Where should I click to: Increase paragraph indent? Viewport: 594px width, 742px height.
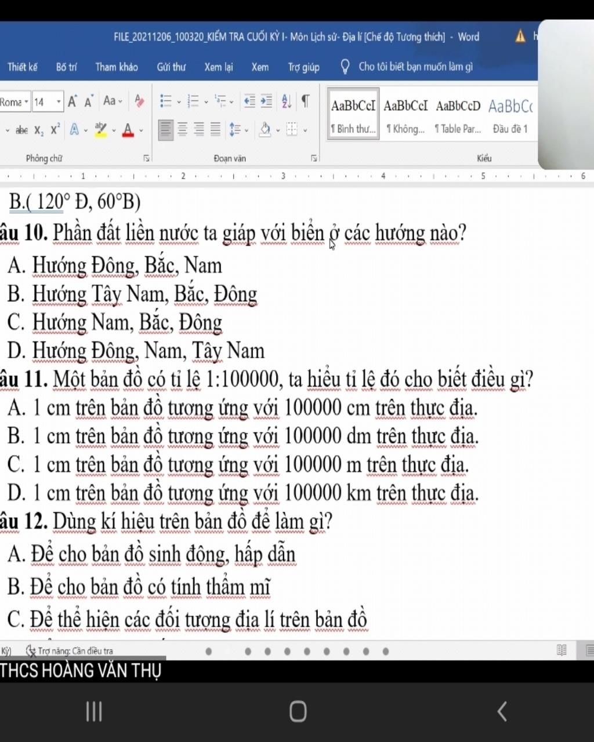(x=266, y=101)
